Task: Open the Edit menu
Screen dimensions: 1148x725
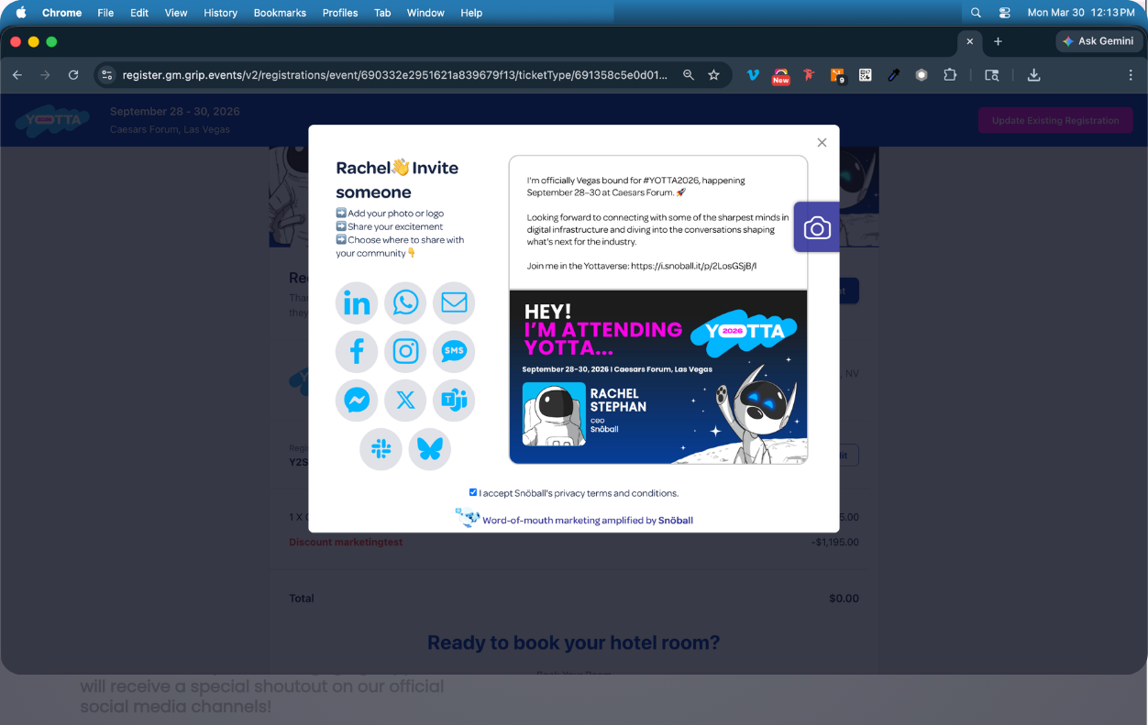Action: (x=139, y=13)
